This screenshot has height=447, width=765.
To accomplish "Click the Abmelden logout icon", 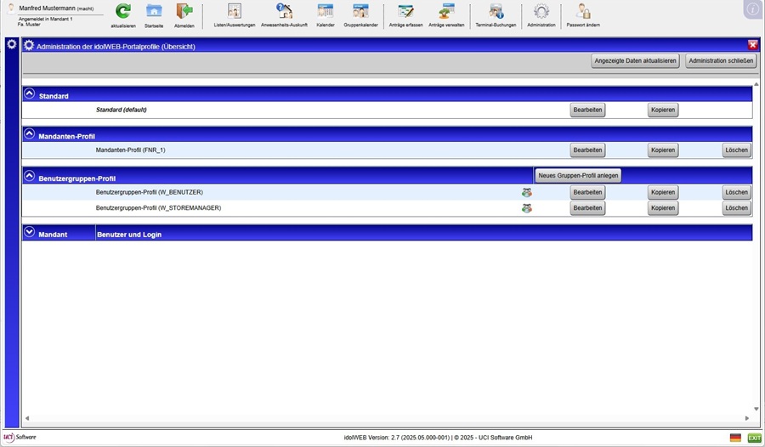I will [x=184, y=12].
